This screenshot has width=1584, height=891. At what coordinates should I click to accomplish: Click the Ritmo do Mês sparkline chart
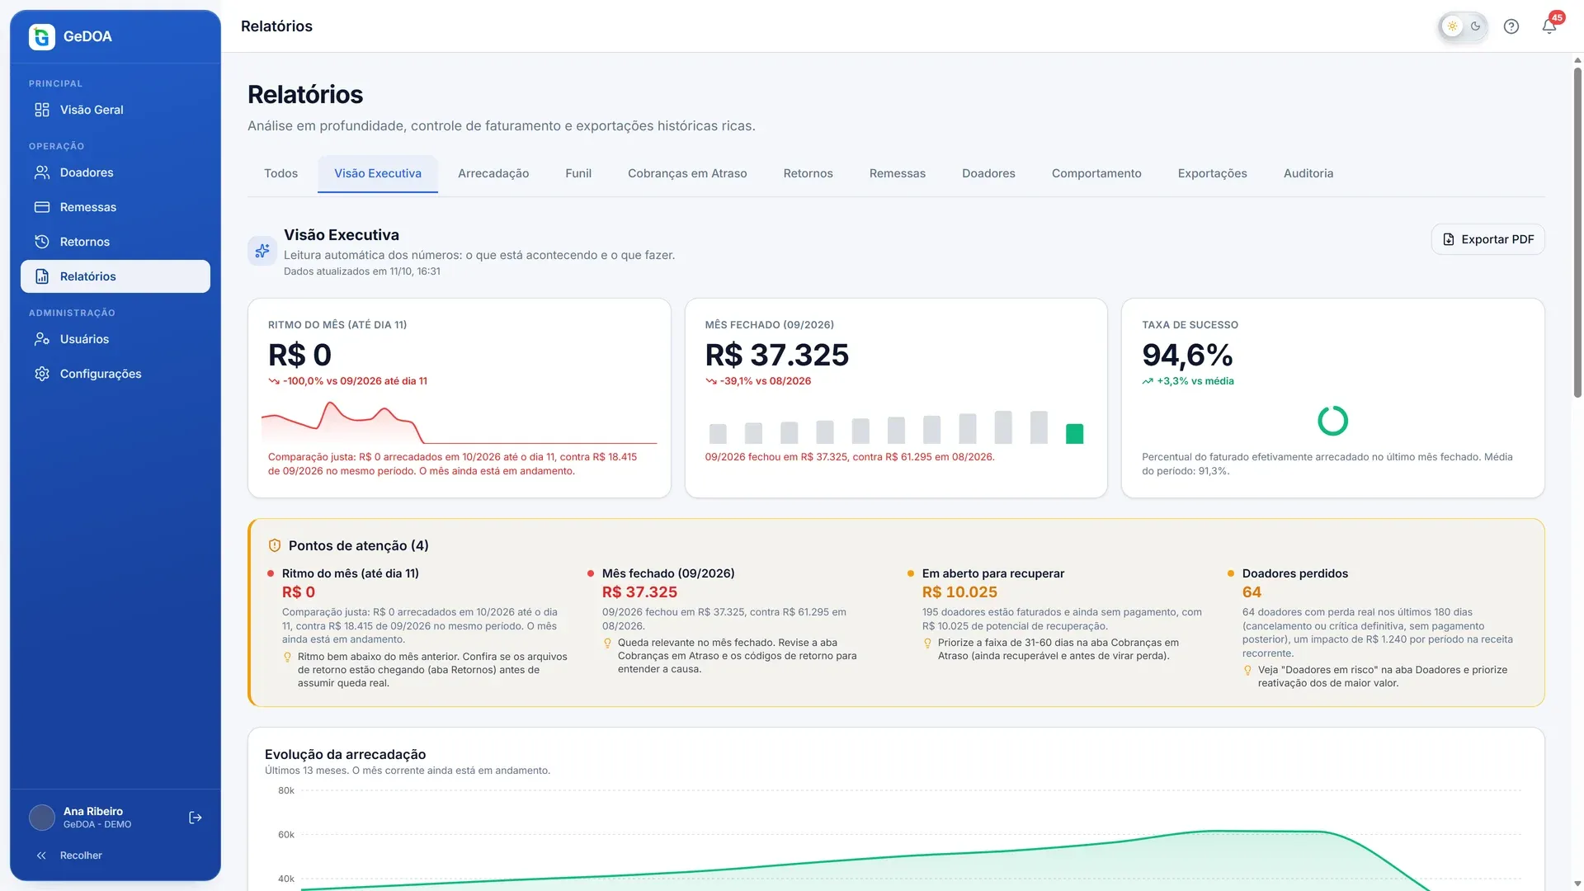[x=460, y=422]
